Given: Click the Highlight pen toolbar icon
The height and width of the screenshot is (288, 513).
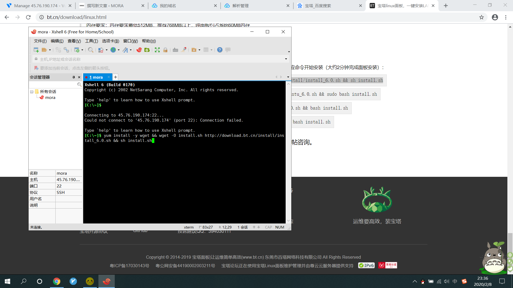Looking at the screenshot, I should (183, 50).
